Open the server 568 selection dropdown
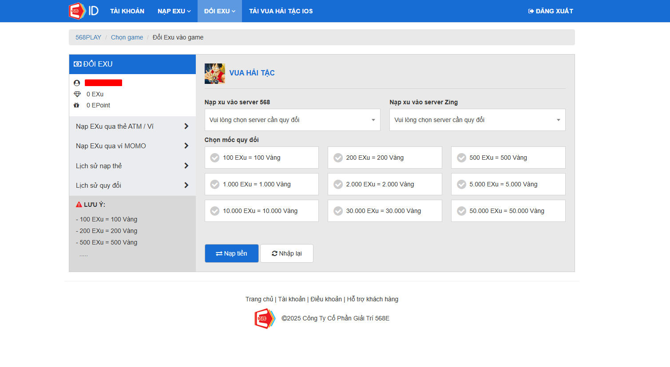Screen dimensions: 670x367 point(293,120)
